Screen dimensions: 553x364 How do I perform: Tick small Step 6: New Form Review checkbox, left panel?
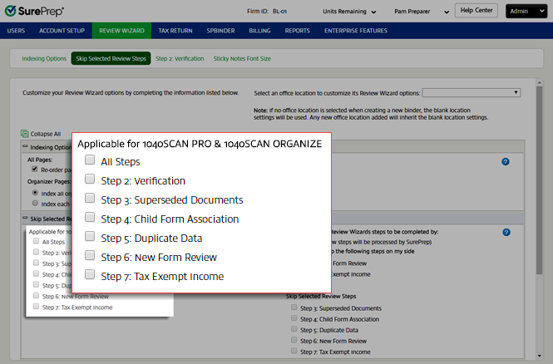click(x=36, y=296)
